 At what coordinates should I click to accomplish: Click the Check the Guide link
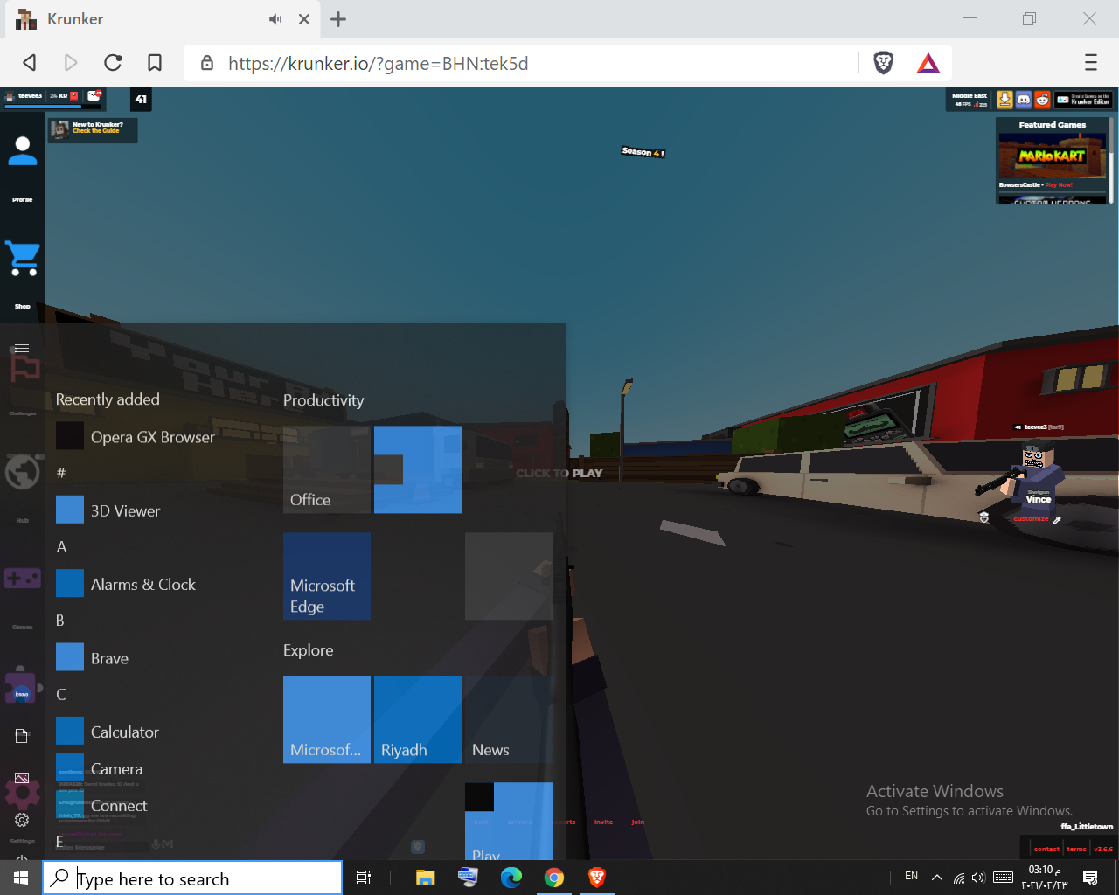point(96,131)
